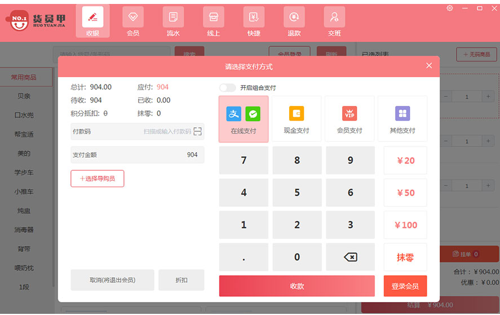This screenshot has width=500, height=315.
Task: Click the 支付金额 payment amount field
Action: click(137, 155)
